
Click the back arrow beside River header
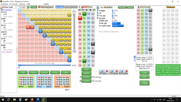79,7
